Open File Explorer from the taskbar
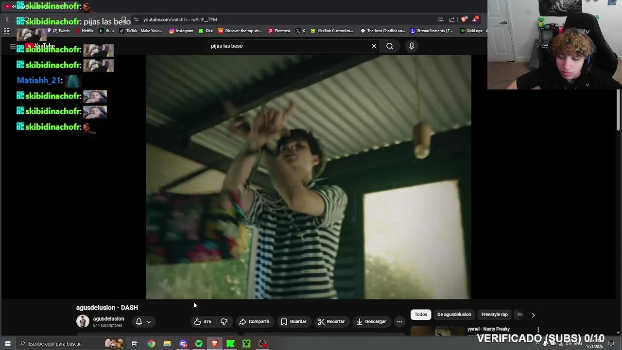 [167, 344]
